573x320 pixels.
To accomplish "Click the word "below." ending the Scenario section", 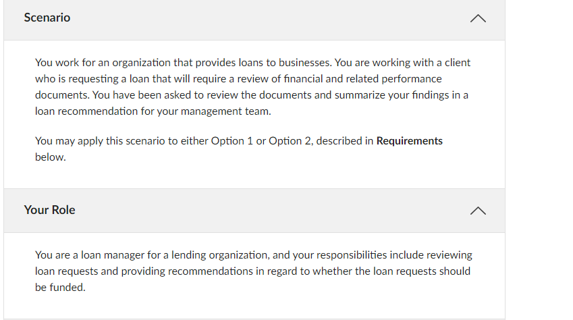I will (x=50, y=157).
